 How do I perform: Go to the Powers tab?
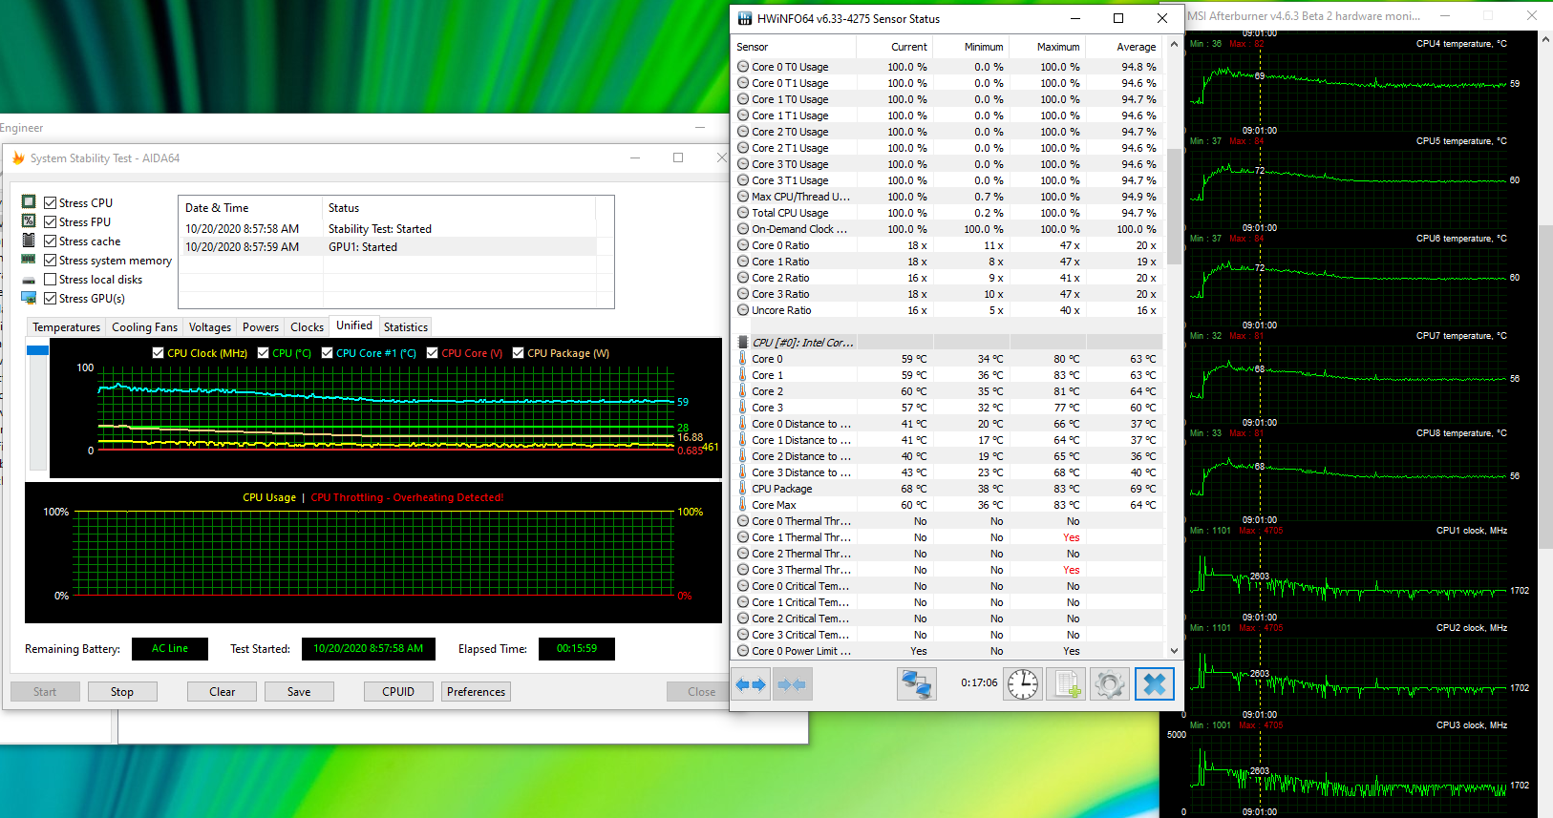pyautogui.click(x=261, y=327)
